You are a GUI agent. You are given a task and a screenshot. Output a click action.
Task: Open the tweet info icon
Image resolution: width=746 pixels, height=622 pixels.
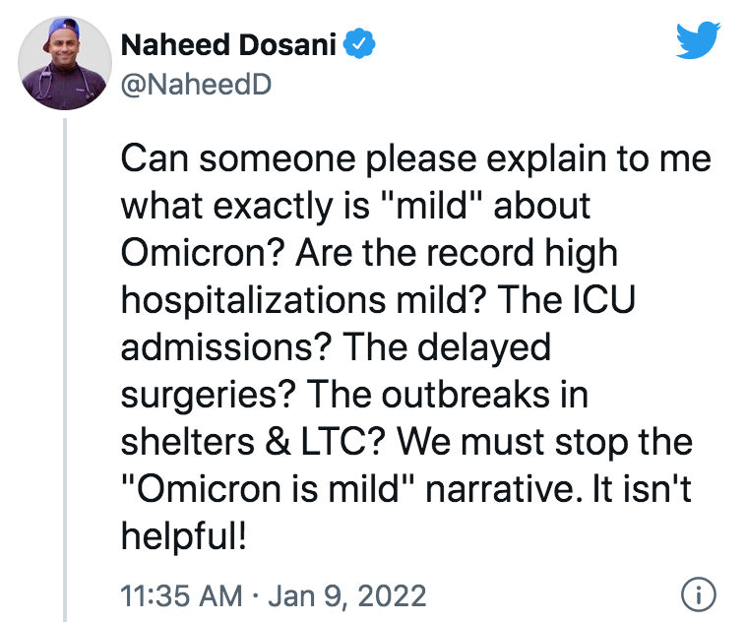698,594
